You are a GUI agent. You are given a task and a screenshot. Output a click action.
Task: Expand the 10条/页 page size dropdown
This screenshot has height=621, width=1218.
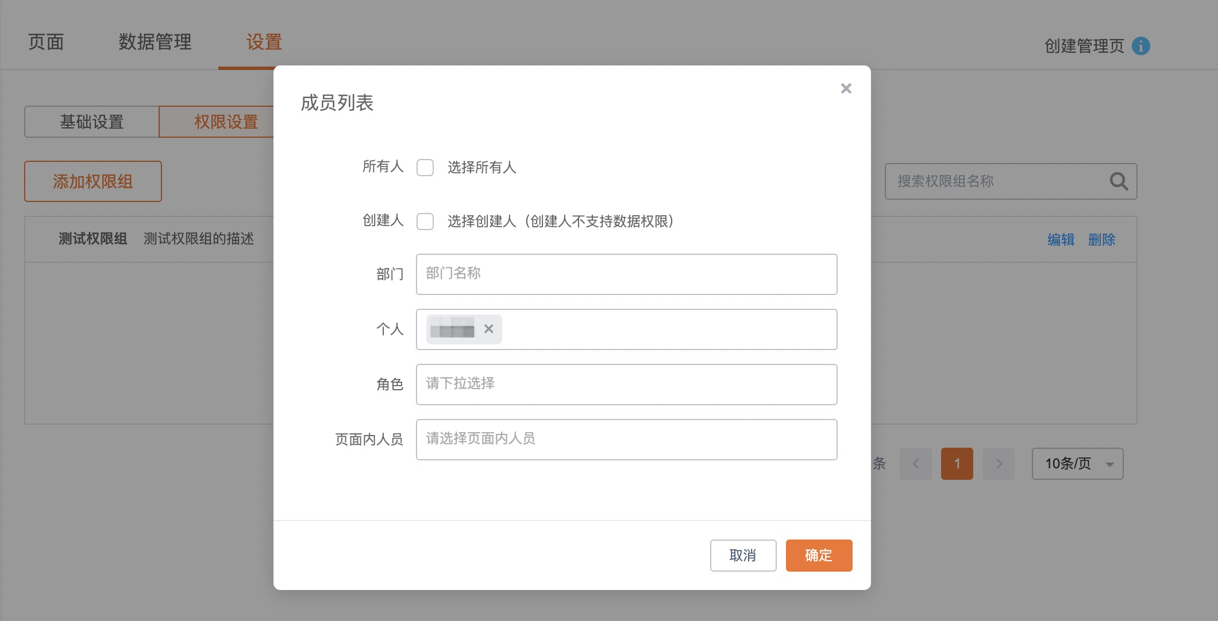(x=1077, y=464)
